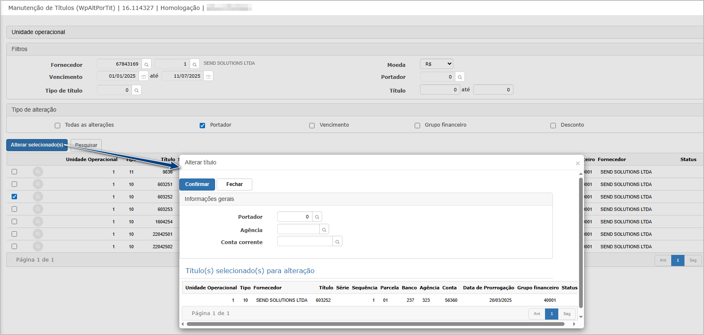Enable the Todas as alterações checkbox
The height and width of the screenshot is (335, 704).
click(58, 125)
